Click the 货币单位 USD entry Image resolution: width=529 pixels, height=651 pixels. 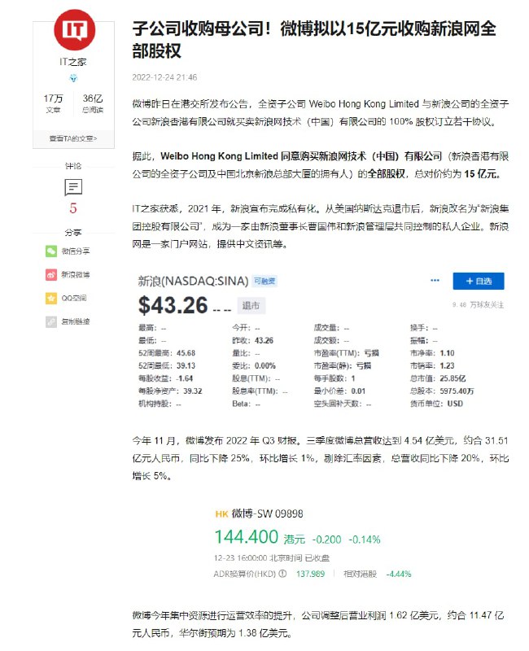[436, 404]
